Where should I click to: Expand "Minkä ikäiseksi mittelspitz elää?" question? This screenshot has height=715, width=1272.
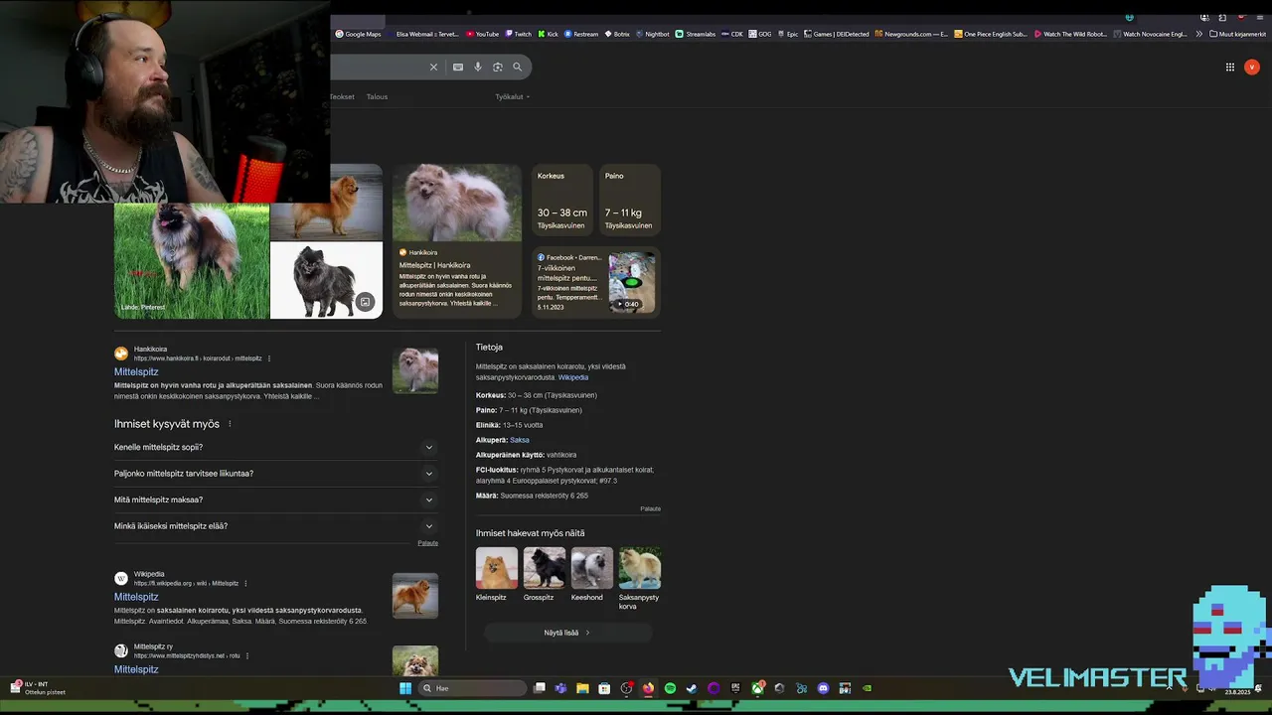[275, 526]
